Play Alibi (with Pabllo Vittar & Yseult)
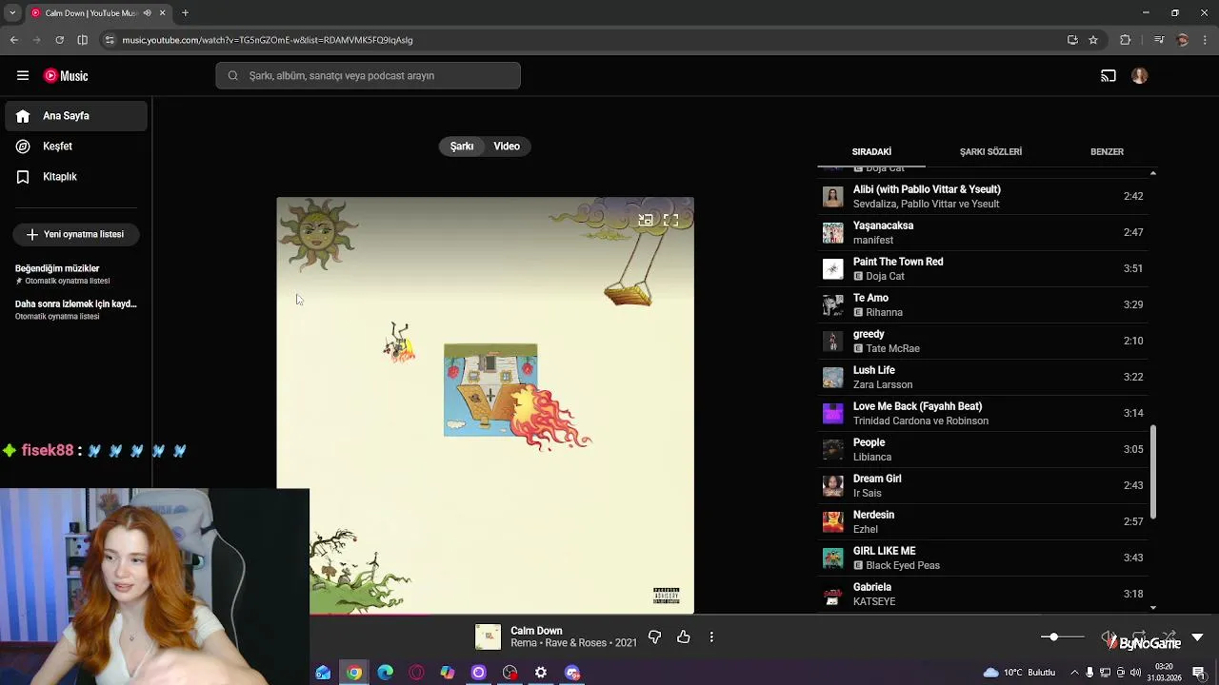 (983, 196)
